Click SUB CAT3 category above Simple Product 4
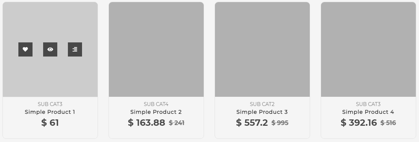Viewport: 419px width, 142px height. [368, 104]
